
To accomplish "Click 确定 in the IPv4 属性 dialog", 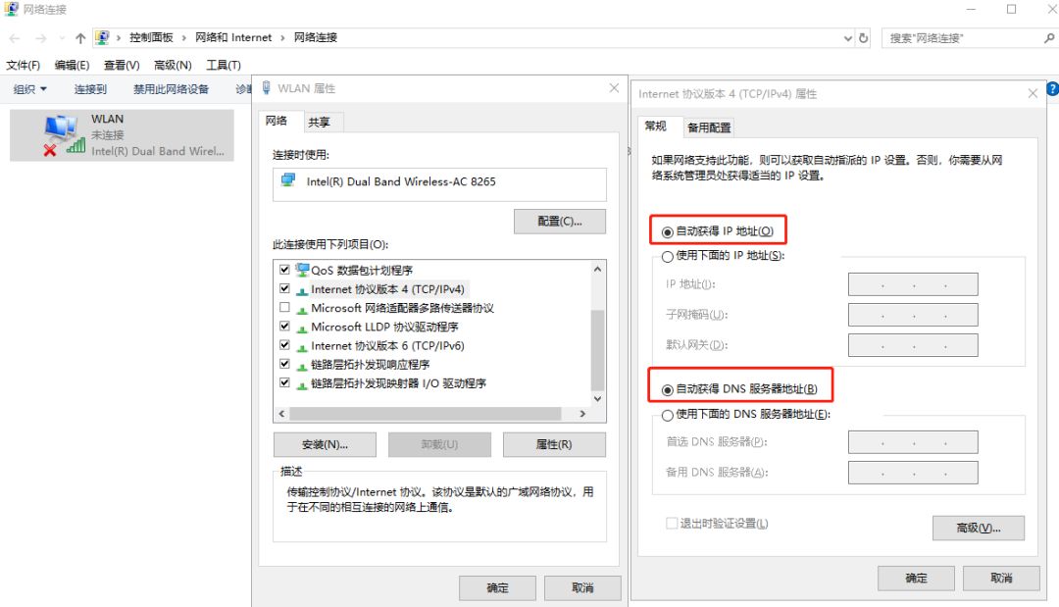I will (916, 578).
